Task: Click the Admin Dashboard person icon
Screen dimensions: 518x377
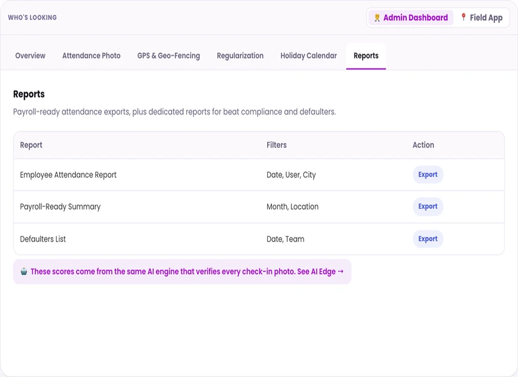Action: click(x=377, y=18)
